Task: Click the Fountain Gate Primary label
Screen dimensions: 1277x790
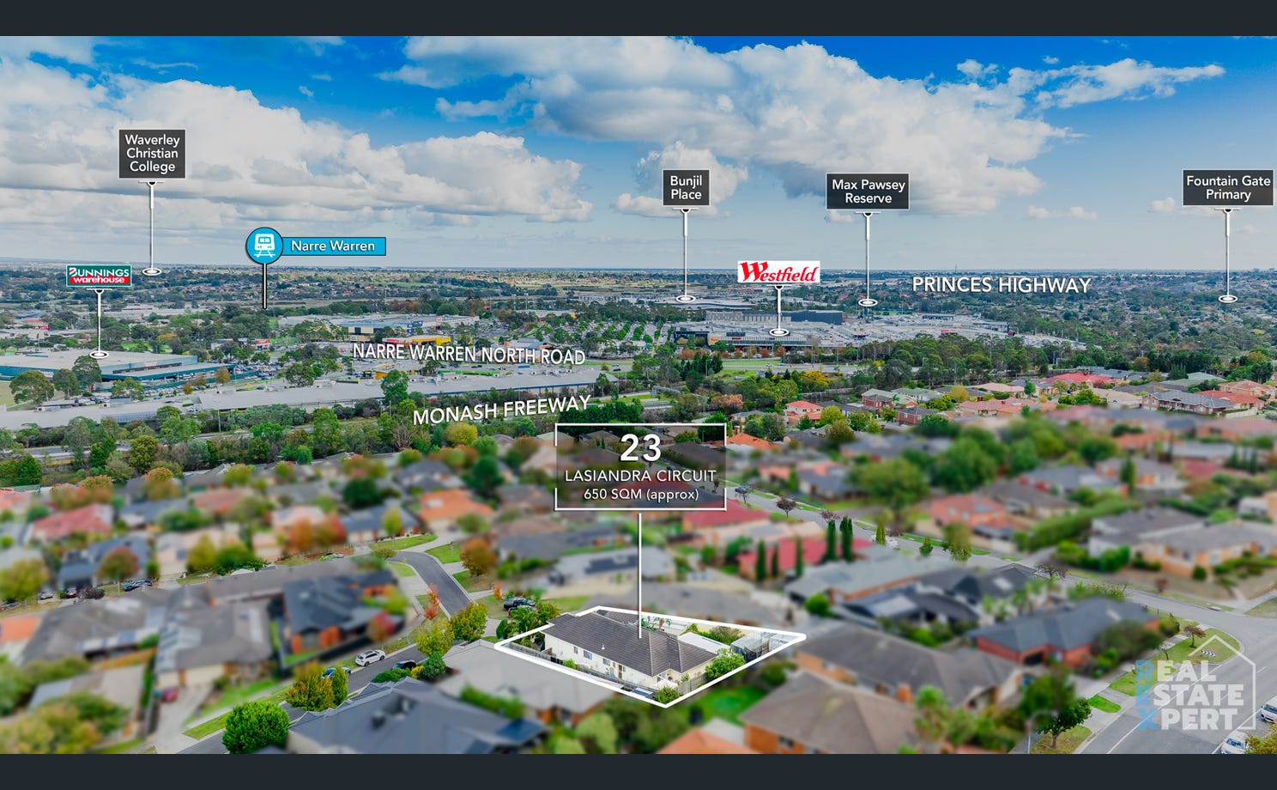Action: (1227, 188)
